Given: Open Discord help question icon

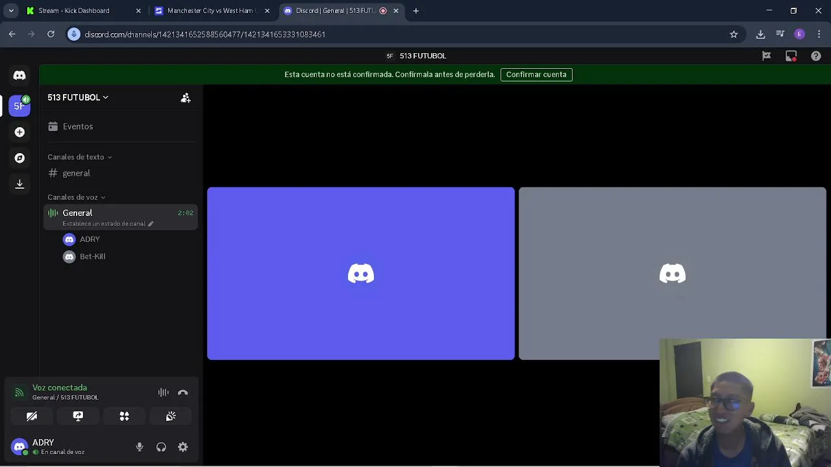Looking at the screenshot, I should 816,56.
